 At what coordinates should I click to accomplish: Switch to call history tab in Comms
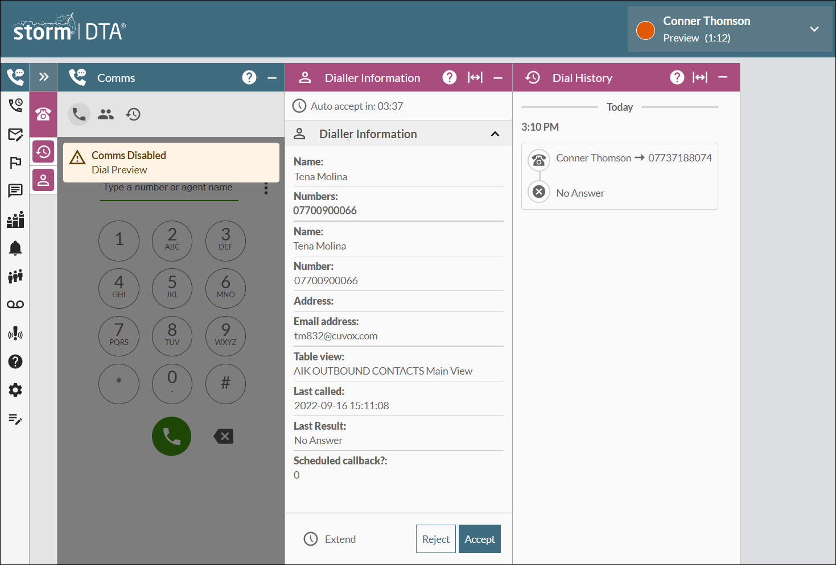(x=133, y=114)
